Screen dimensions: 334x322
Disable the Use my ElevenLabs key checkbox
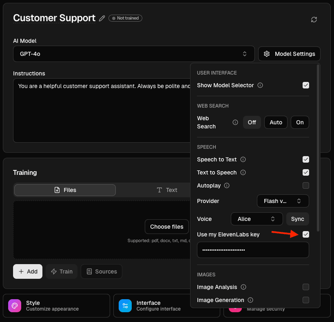pyautogui.click(x=306, y=234)
